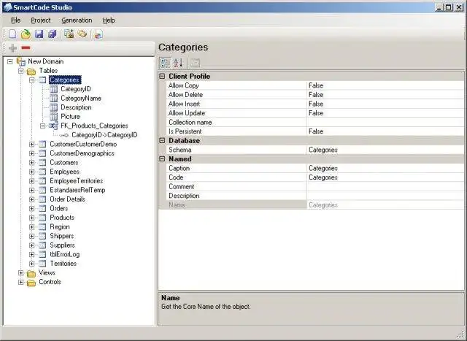
Task: Click the empty Collection name value field
Action: [385, 123]
